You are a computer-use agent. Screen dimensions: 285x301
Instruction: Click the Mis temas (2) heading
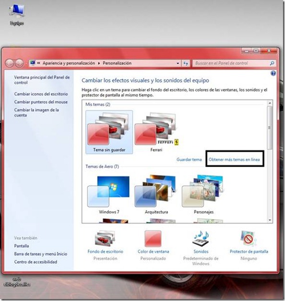click(x=98, y=105)
